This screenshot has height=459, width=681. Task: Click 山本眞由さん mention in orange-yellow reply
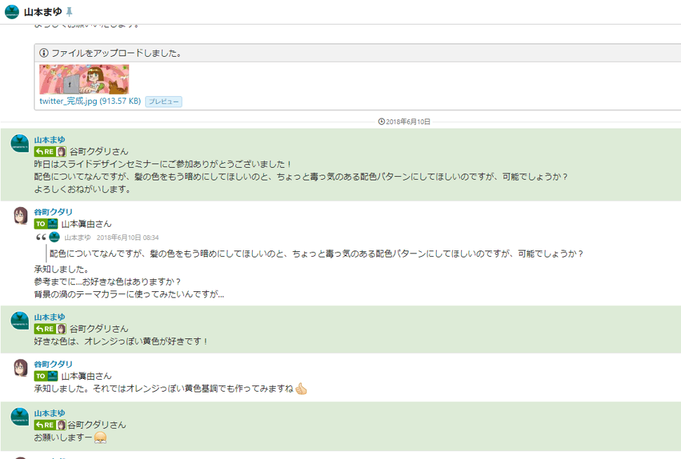pos(86,375)
